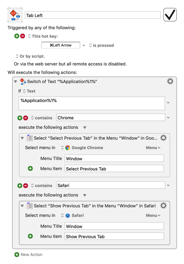Toggle the macro enabled checkmark box
184x264 pixels.
pos(170,15)
